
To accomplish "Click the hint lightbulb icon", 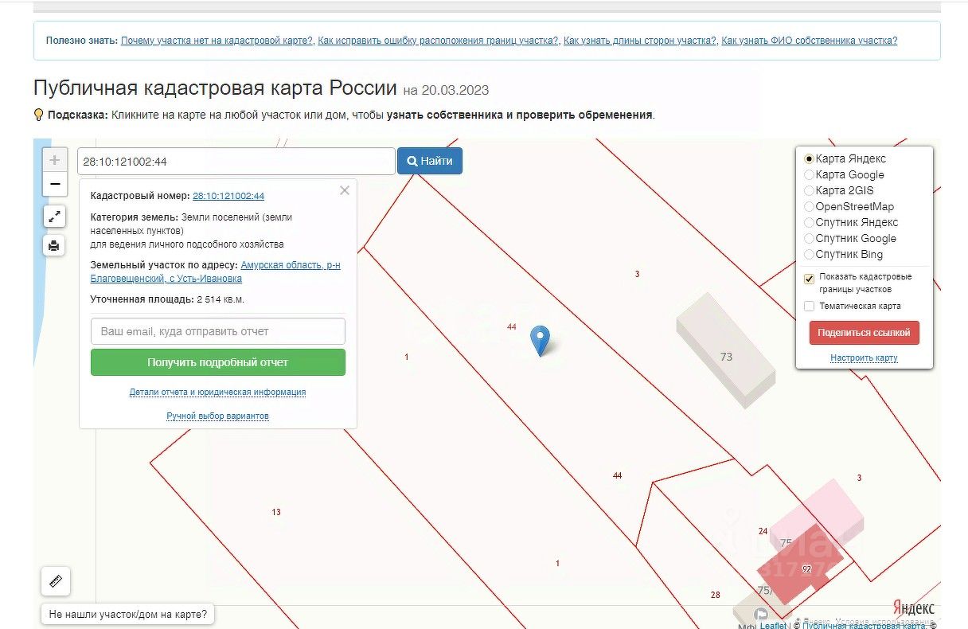I will point(38,115).
